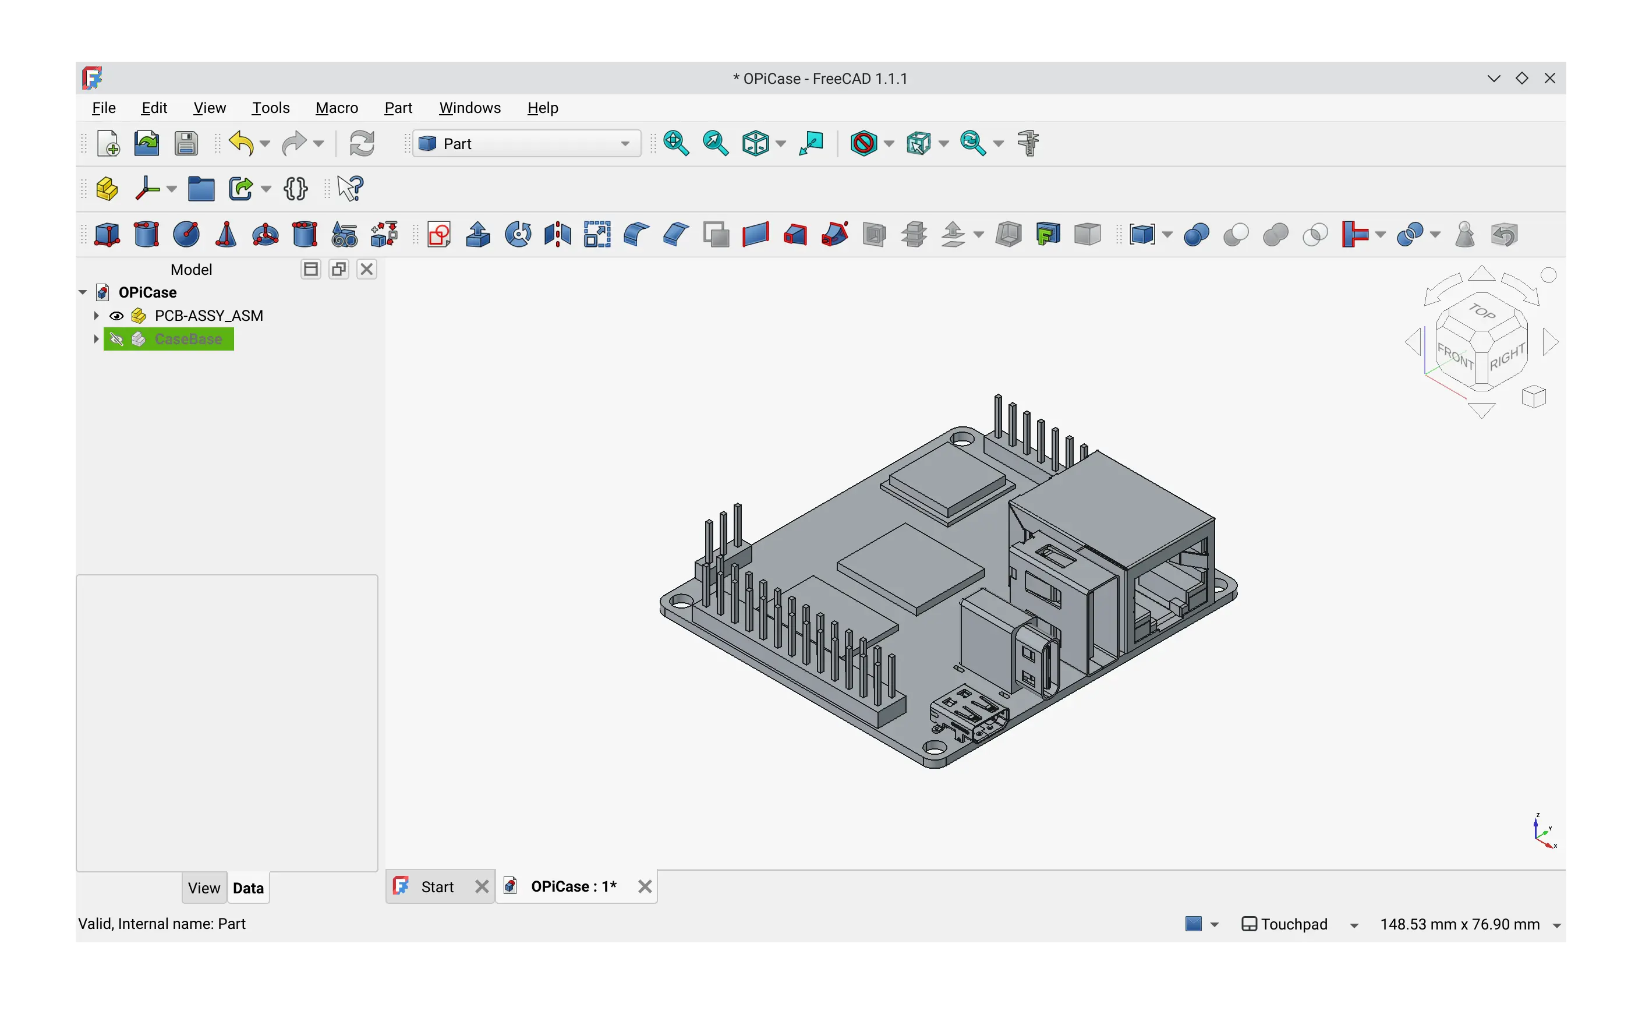Create a new document

[x=108, y=143]
